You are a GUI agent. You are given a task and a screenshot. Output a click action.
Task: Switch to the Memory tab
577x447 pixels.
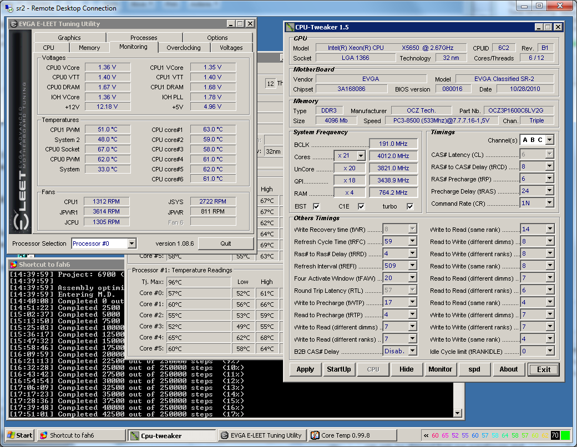[x=89, y=48]
